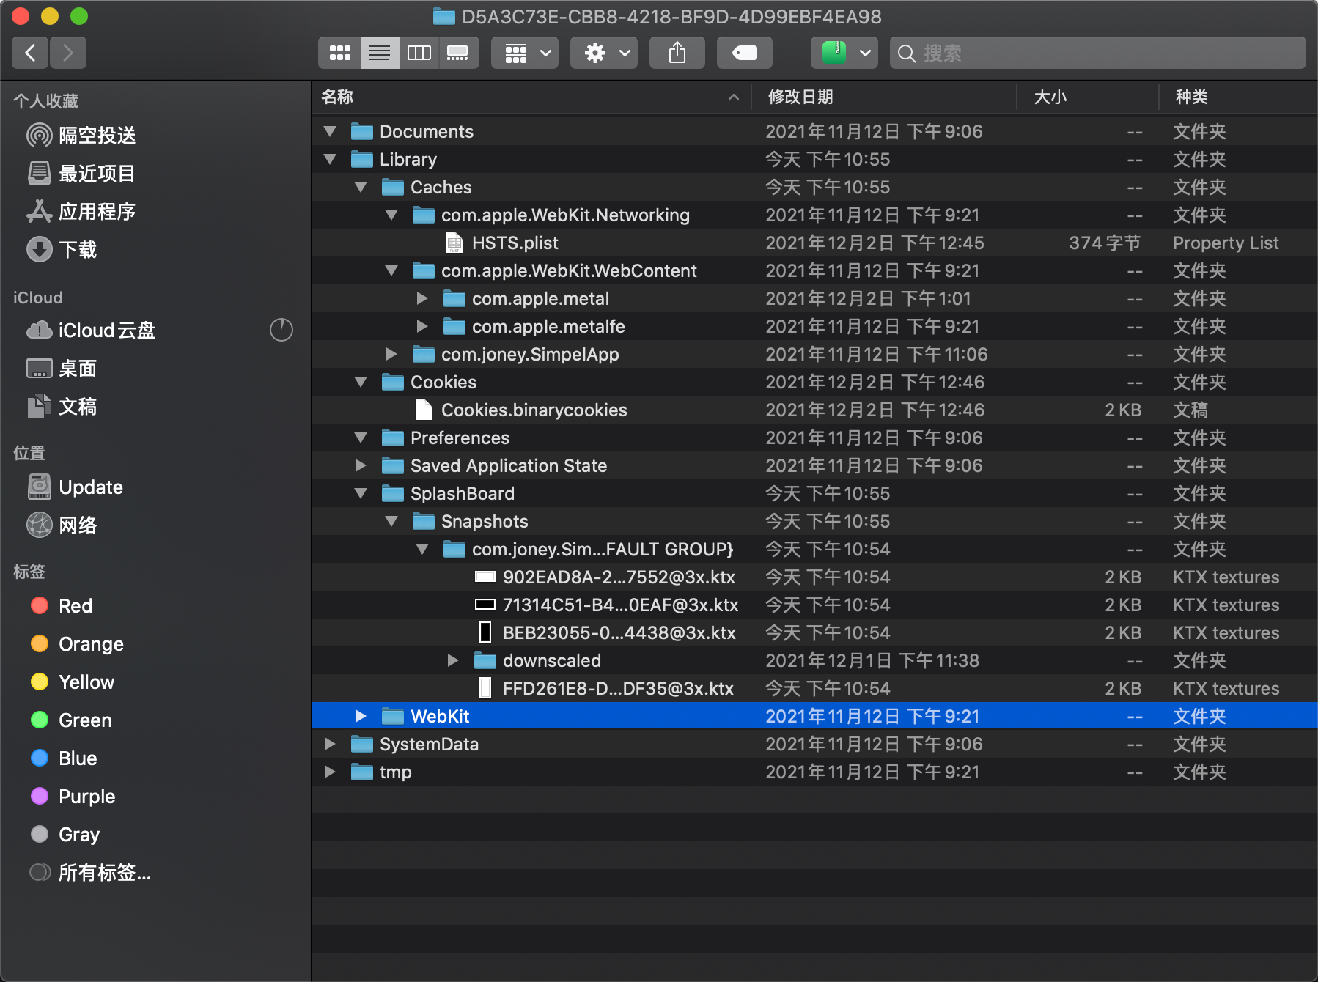Go back to the previous folder
The image size is (1318, 982).
[x=31, y=53]
